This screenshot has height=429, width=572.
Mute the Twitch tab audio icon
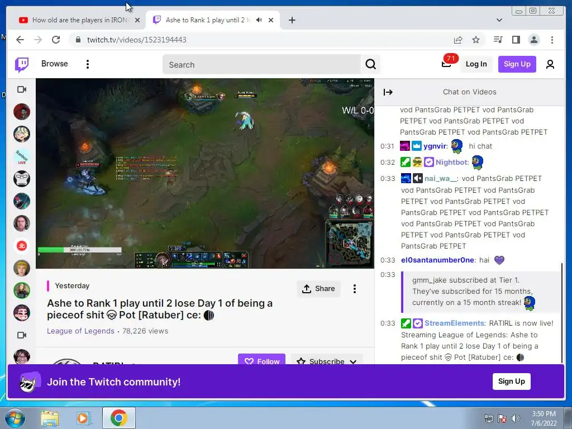tap(259, 20)
